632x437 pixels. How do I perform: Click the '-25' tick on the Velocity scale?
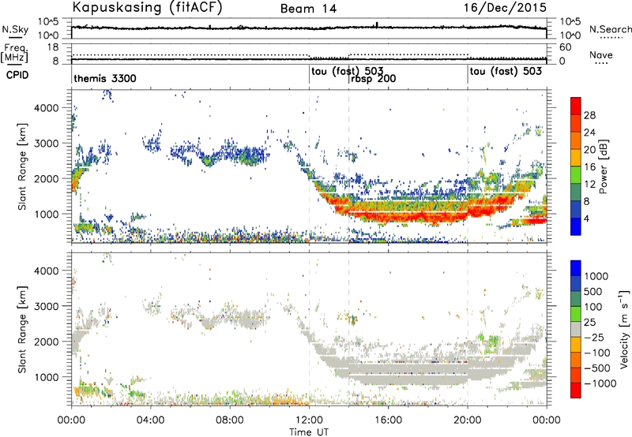(594, 337)
